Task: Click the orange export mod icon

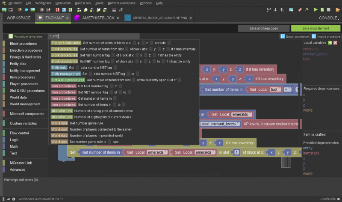Action: (x=338, y=9)
